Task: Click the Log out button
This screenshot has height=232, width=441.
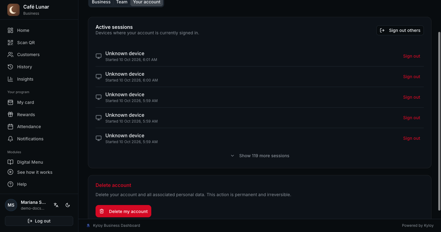Action: click(x=39, y=221)
